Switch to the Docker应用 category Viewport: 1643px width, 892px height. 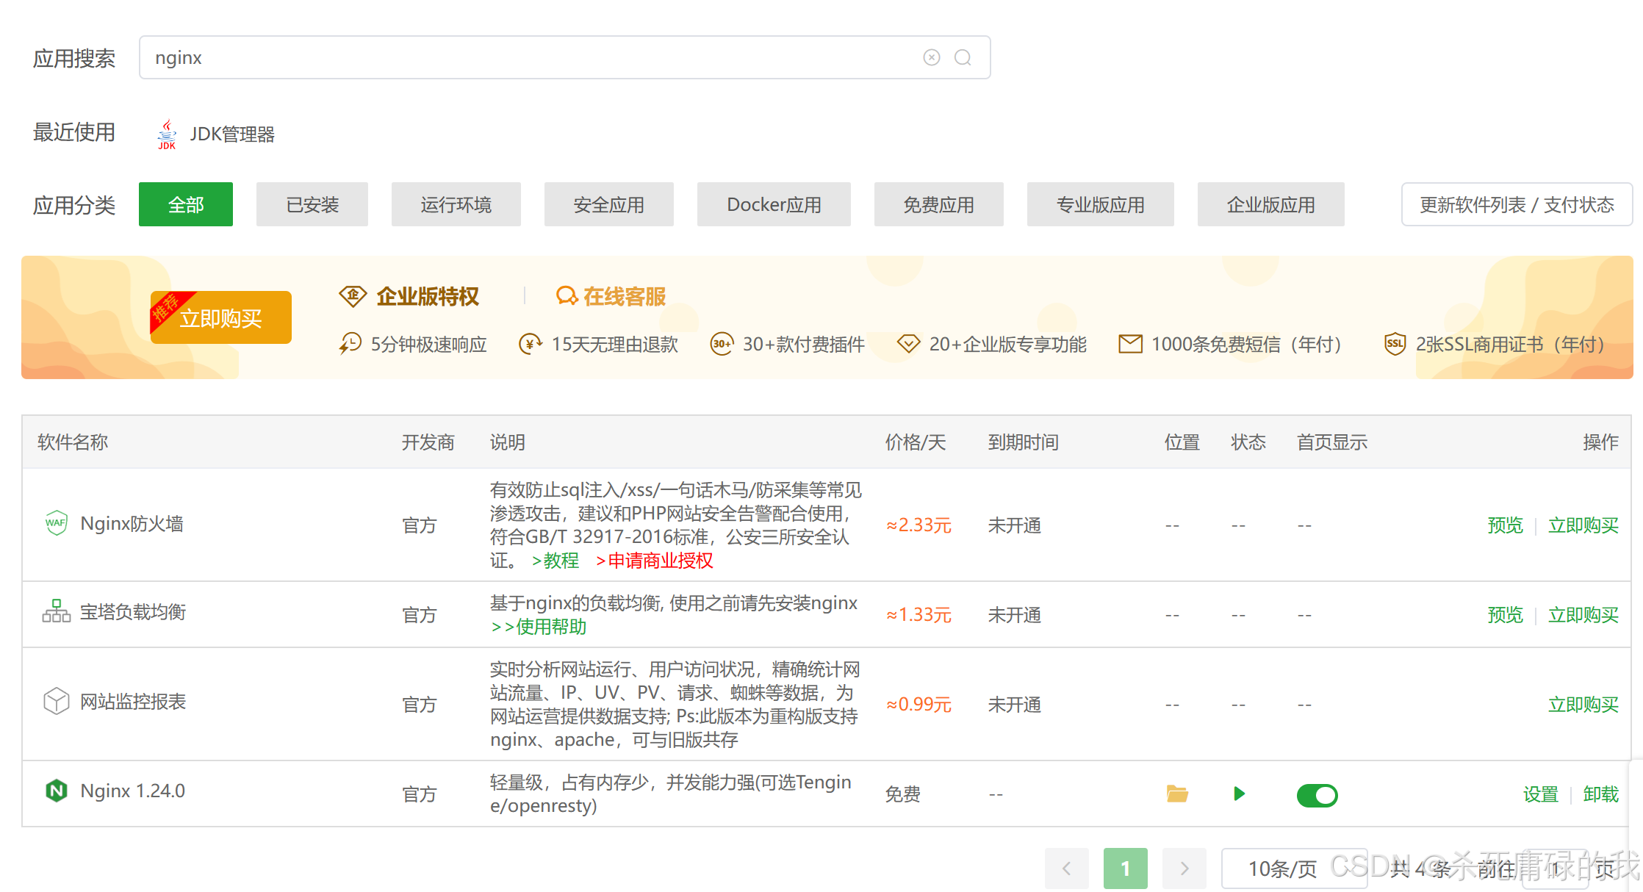tap(774, 204)
